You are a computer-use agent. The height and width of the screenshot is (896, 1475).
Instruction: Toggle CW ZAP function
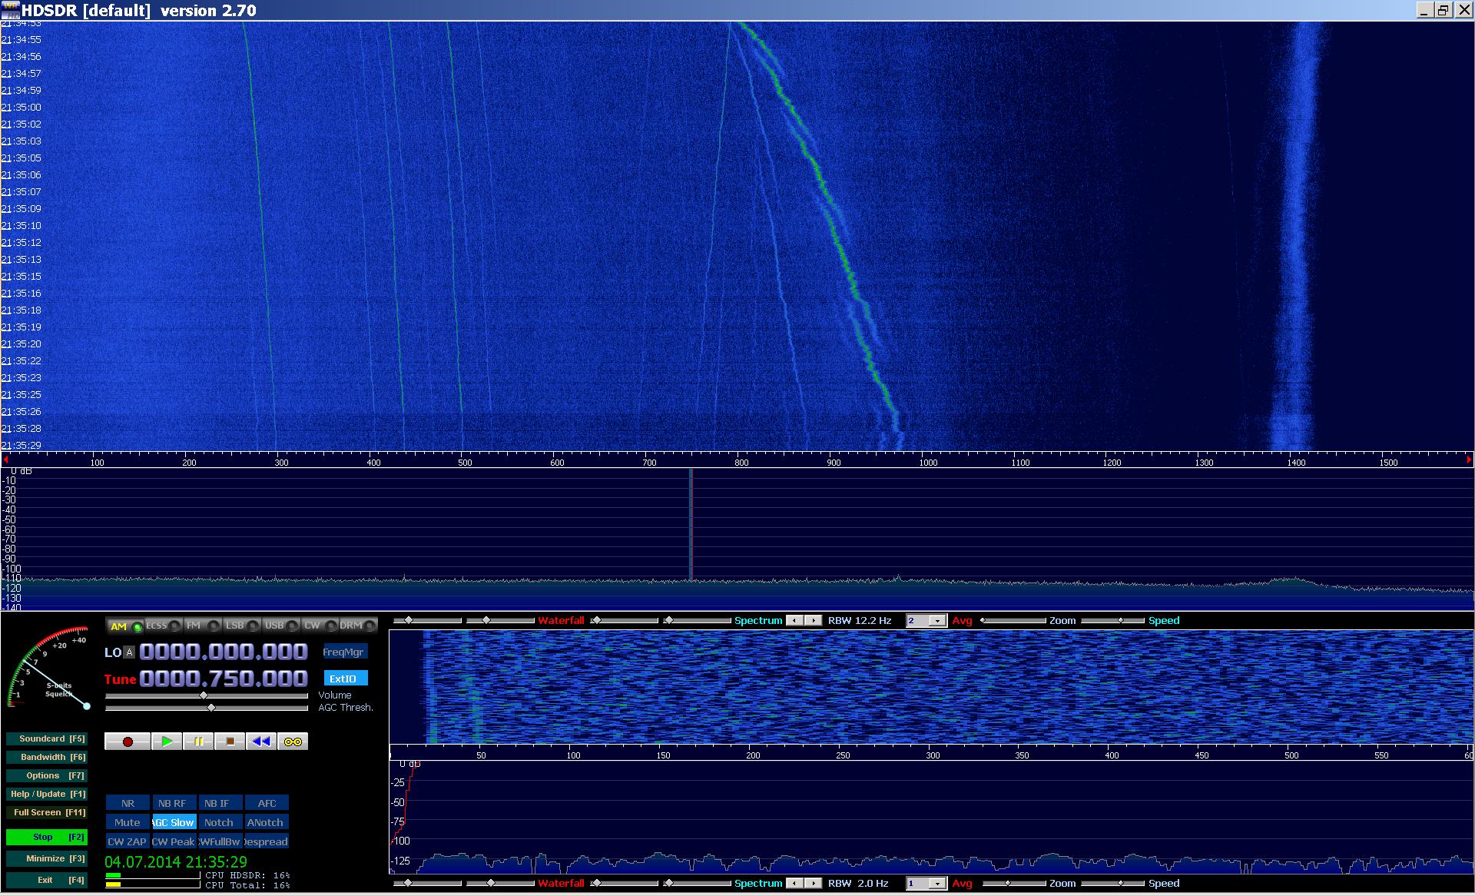tap(128, 841)
